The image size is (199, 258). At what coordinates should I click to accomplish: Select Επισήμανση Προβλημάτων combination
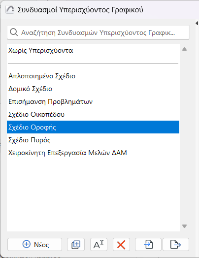(93, 102)
